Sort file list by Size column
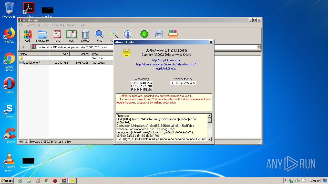Image resolution: width=328 pixels, height=184 pixels. (59, 54)
